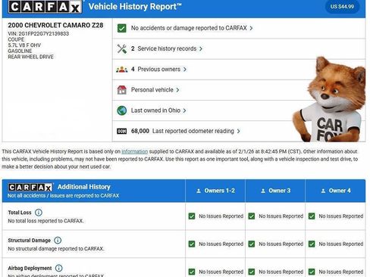Screen dimensions: 370x277
Task: Click the Total Loss row label
Action: tap(20, 213)
